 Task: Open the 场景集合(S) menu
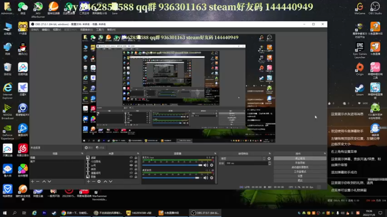87,29
